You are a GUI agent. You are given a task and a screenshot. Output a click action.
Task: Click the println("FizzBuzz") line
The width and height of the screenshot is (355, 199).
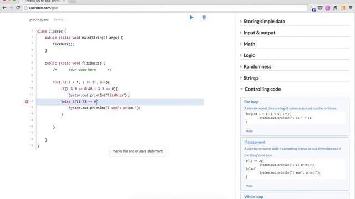point(99,95)
